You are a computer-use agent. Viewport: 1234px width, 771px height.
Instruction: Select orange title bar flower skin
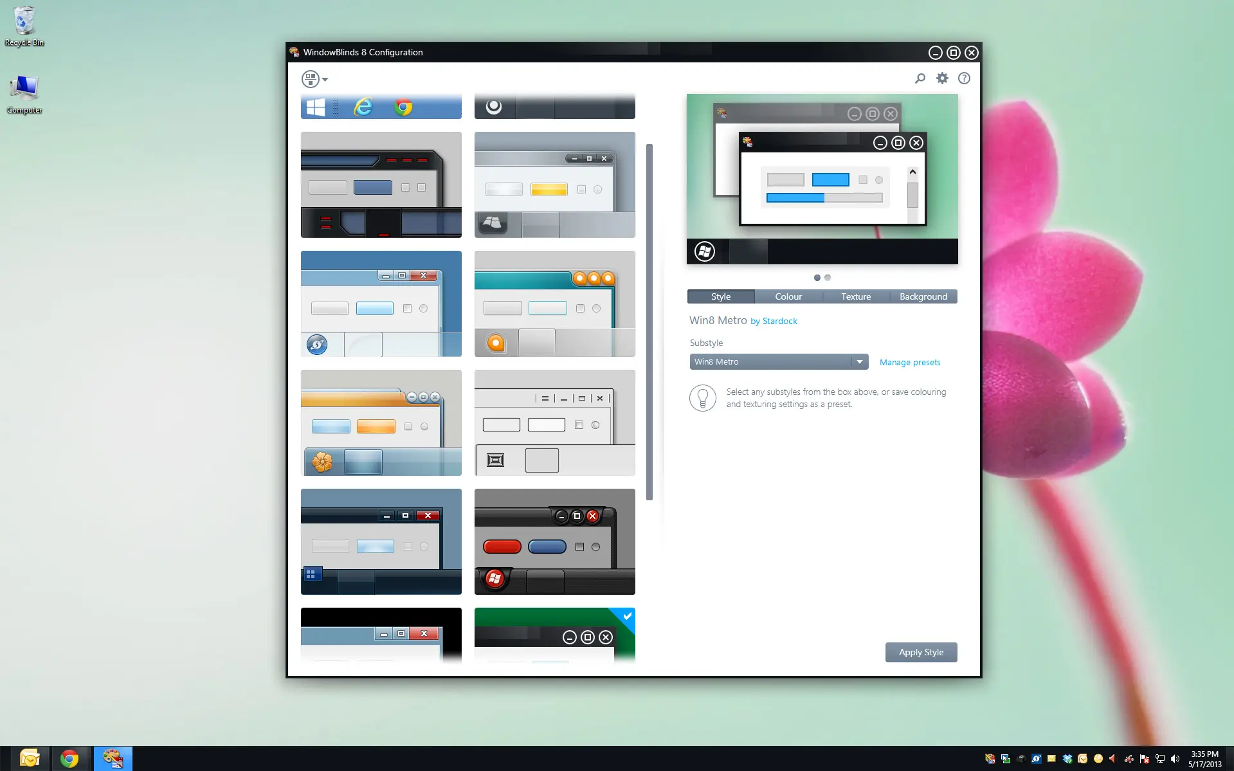[381, 422]
